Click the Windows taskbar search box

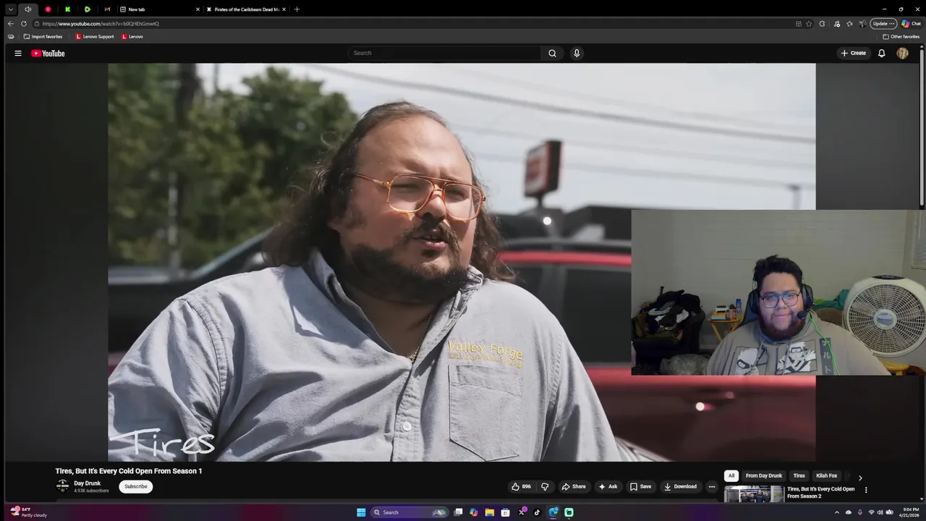tap(409, 512)
